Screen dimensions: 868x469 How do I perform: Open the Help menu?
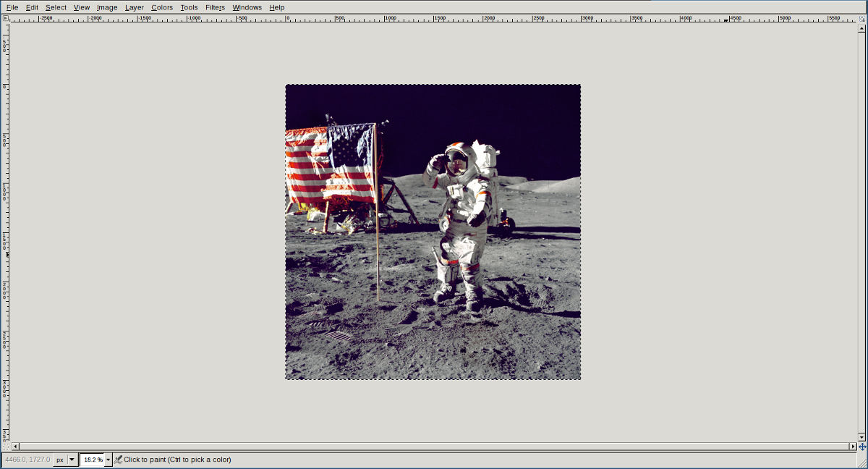click(277, 7)
